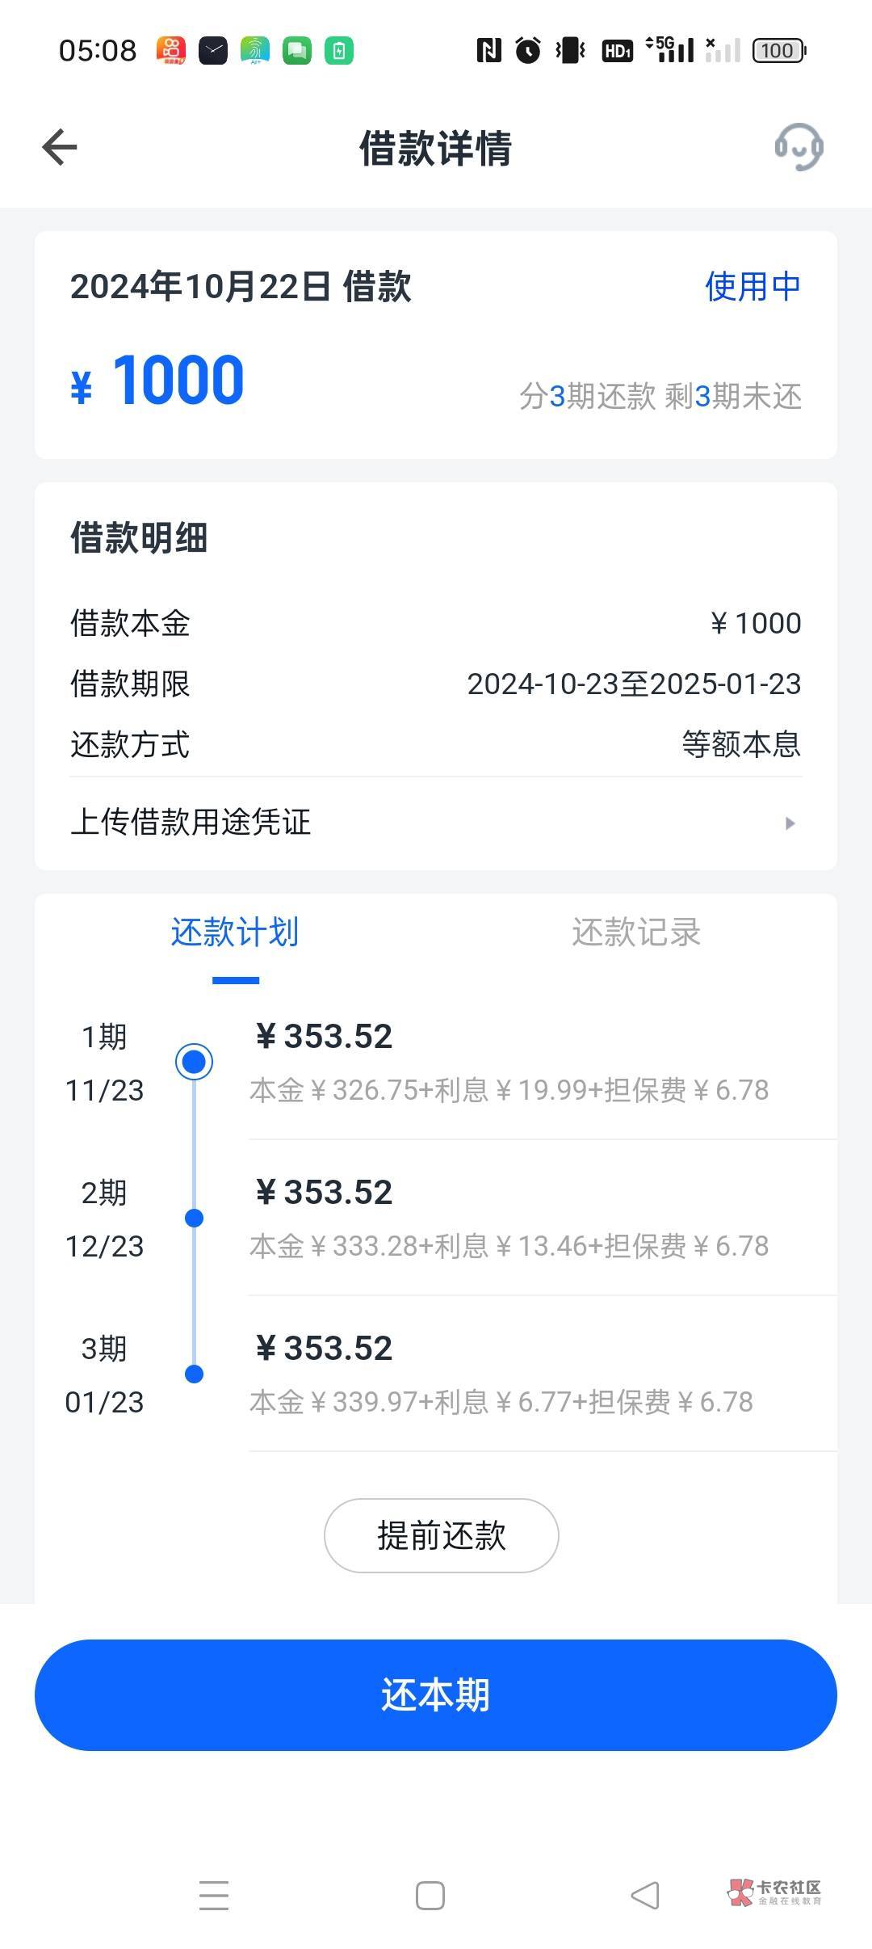
Task: Tap the 使用中 loan status label
Action: (x=753, y=287)
